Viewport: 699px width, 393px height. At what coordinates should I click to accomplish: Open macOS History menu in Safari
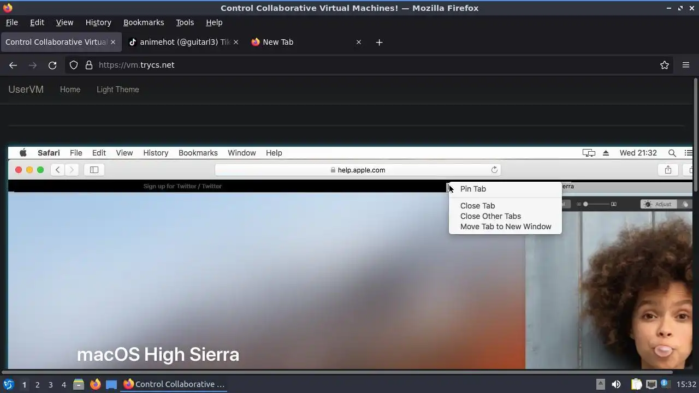(x=156, y=153)
